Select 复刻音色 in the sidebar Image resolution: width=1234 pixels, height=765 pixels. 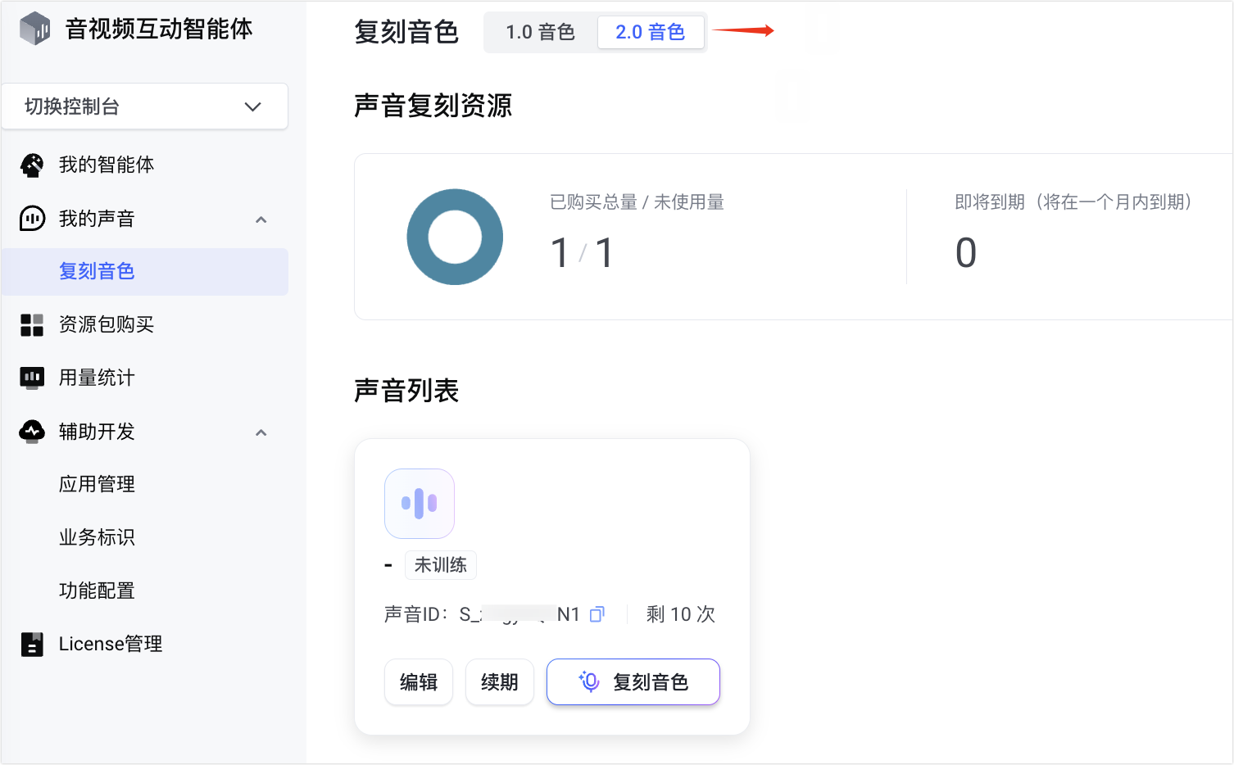pos(145,272)
